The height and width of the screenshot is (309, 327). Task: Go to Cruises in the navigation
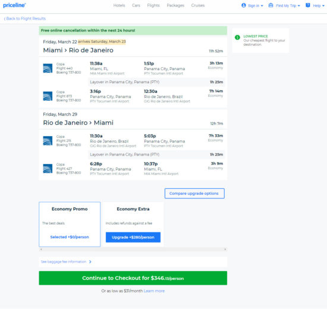pyautogui.click(x=198, y=5)
